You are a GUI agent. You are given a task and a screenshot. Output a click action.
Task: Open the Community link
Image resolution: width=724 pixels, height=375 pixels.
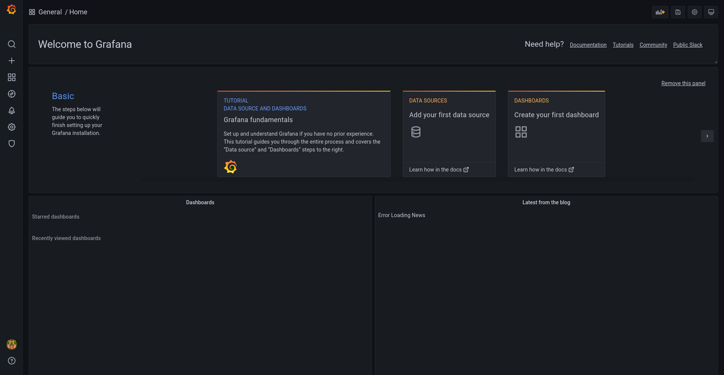point(653,45)
